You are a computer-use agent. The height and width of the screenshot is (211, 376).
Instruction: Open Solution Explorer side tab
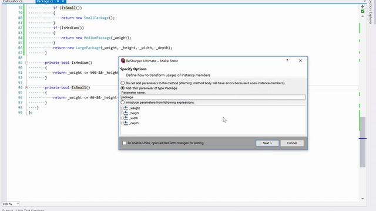(x=371, y=12)
